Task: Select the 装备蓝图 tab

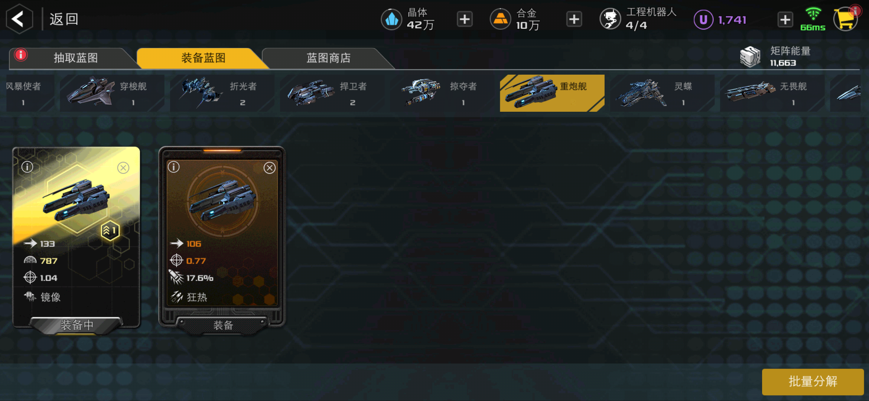Action: click(203, 58)
